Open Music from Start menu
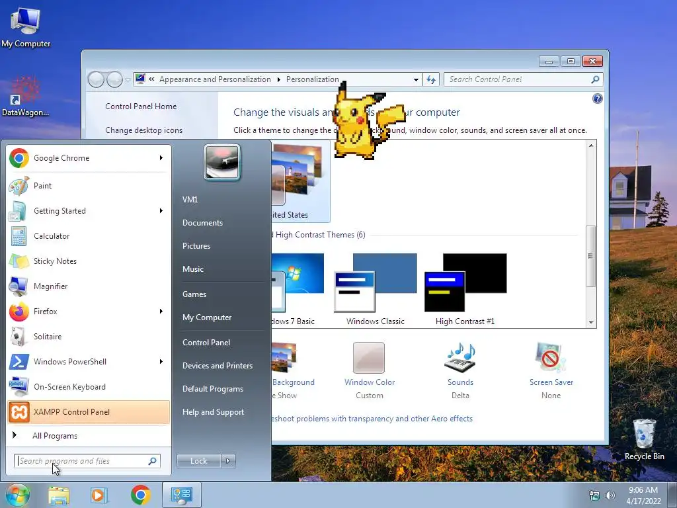The image size is (677, 508). pyautogui.click(x=192, y=269)
